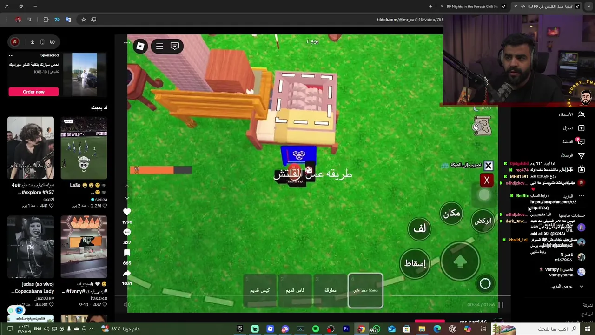Image resolution: width=595 pixels, height=335 pixels.
Task: Open Microsoft Edge from the taskbar
Action: [437, 329]
